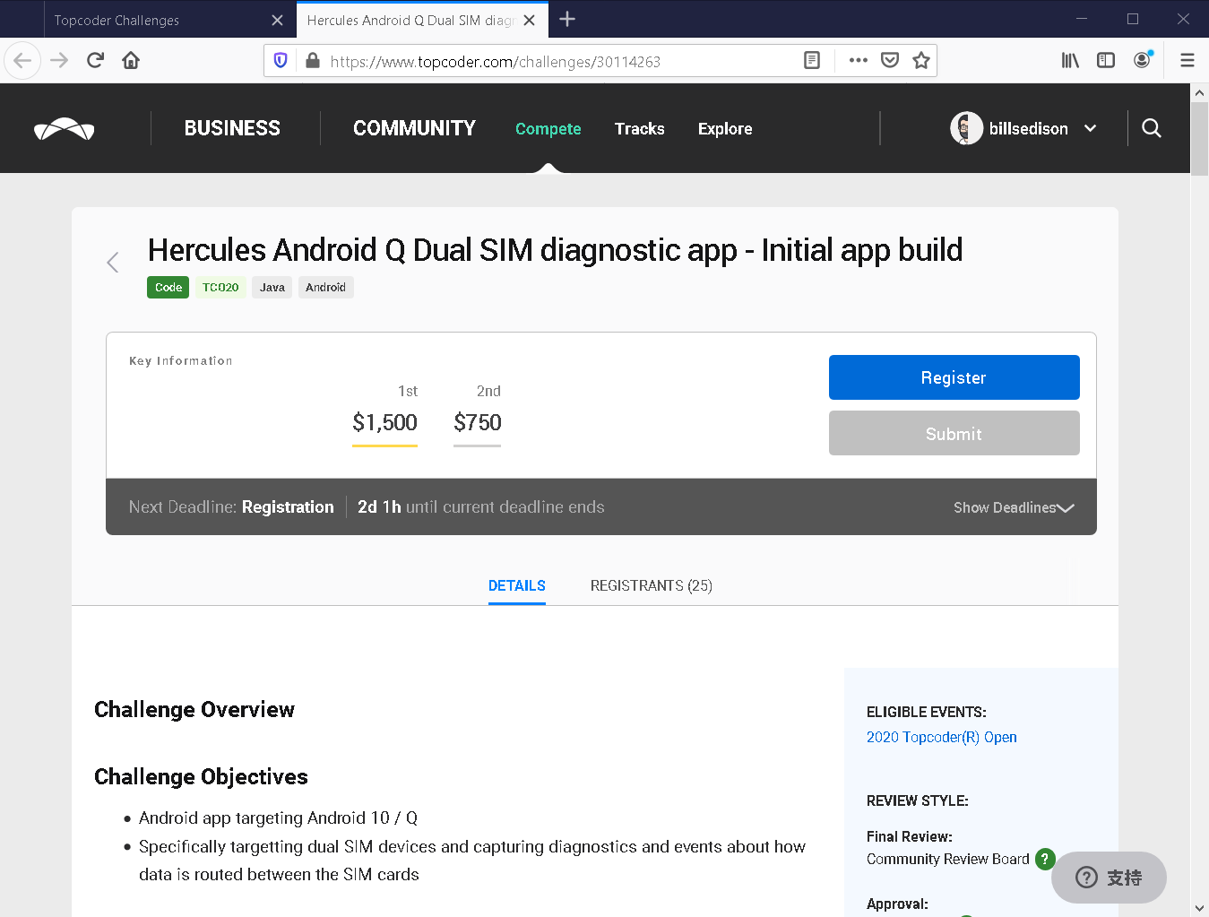Toggle reader view icon in address bar
Screen dimensions: 1209x917
click(x=812, y=60)
